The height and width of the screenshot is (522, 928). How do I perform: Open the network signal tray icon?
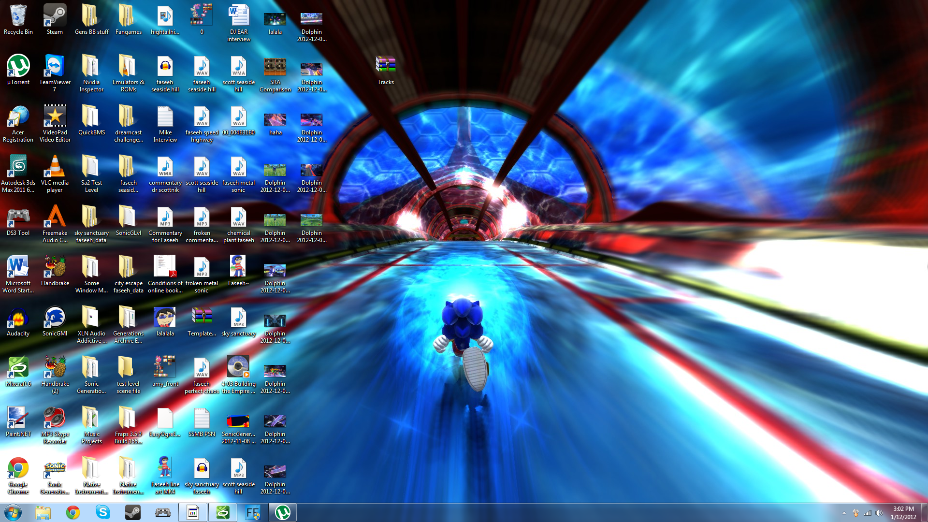point(868,513)
